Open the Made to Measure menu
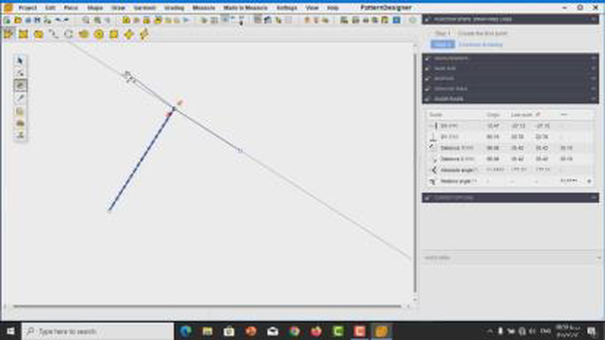The image size is (605, 340). [x=246, y=8]
